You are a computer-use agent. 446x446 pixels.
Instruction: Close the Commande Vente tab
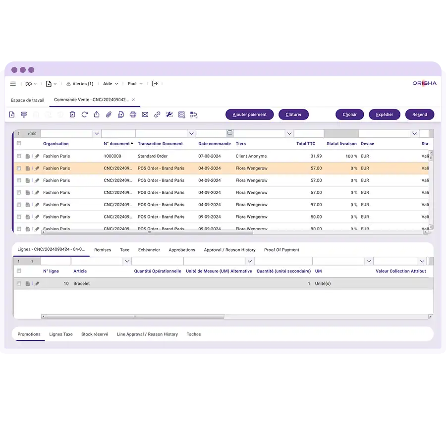133,100
